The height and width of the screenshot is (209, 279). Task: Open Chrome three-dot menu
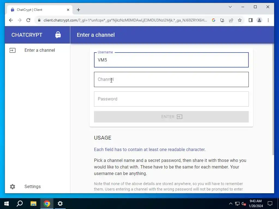(x=268, y=20)
